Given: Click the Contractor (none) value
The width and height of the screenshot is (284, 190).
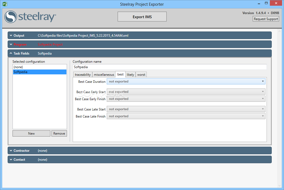Looking at the screenshot, I should (x=42, y=151).
